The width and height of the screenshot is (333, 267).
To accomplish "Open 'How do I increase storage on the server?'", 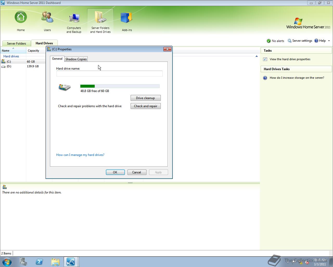I will pos(297,78).
